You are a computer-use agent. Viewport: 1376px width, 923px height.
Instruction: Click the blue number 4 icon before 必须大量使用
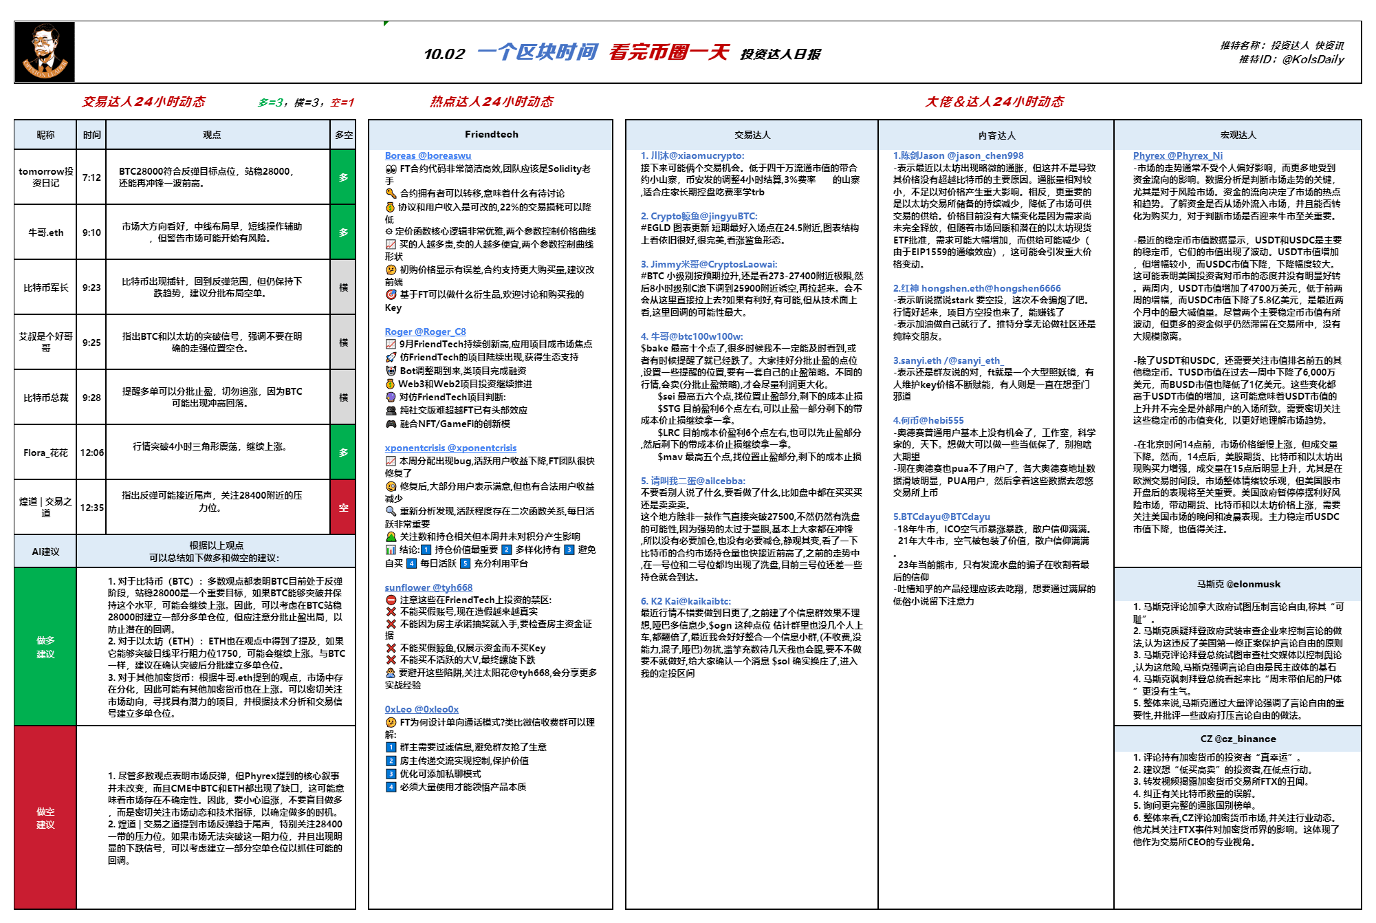coord(391,787)
